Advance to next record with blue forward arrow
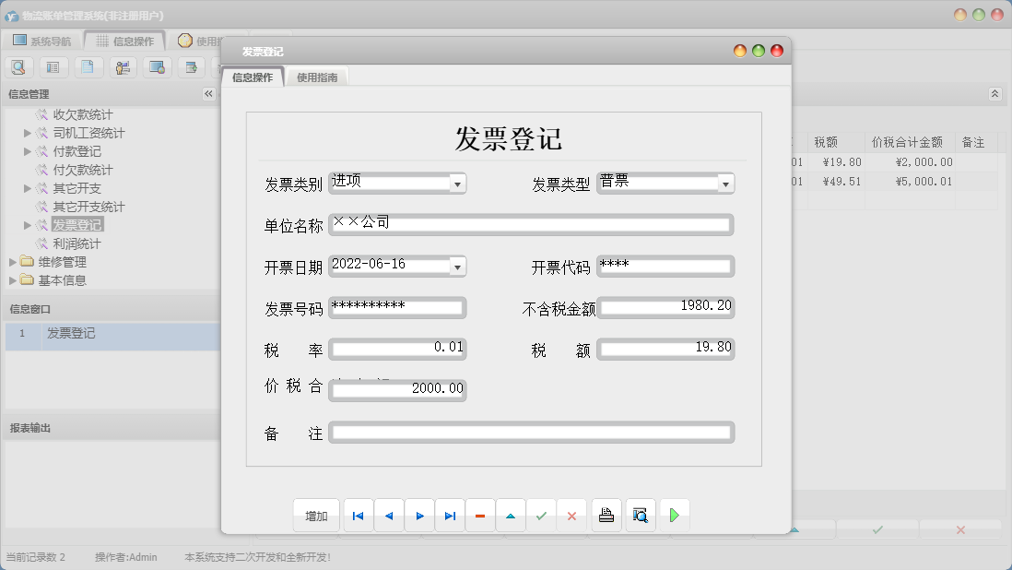This screenshot has height=570, width=1012. click(x=418, y=515)
